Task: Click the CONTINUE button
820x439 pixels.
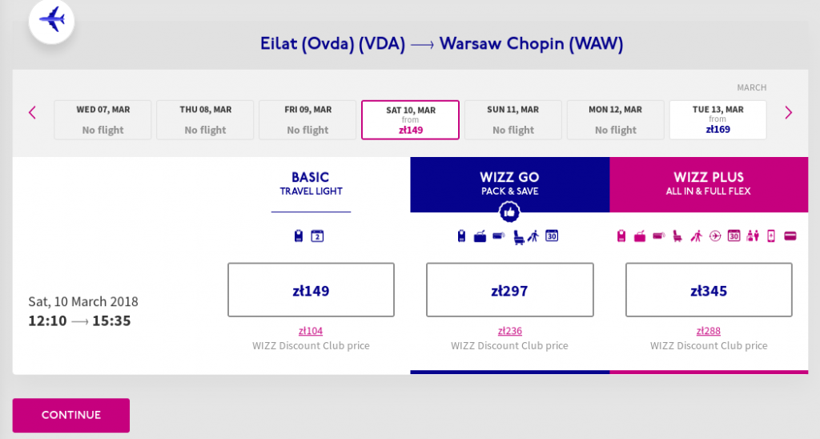Action: (71, 415)
